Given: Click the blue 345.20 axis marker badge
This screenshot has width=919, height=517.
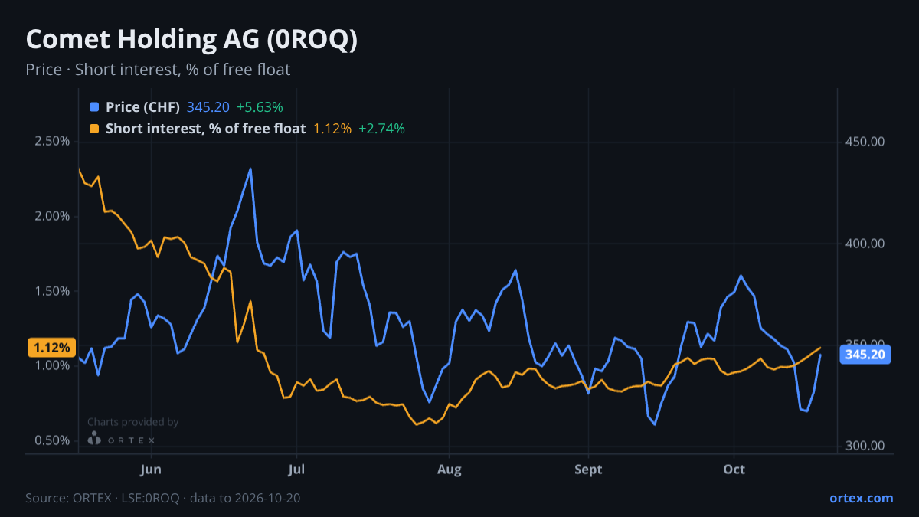Looking at the screenshot, I should click(866, 355).
